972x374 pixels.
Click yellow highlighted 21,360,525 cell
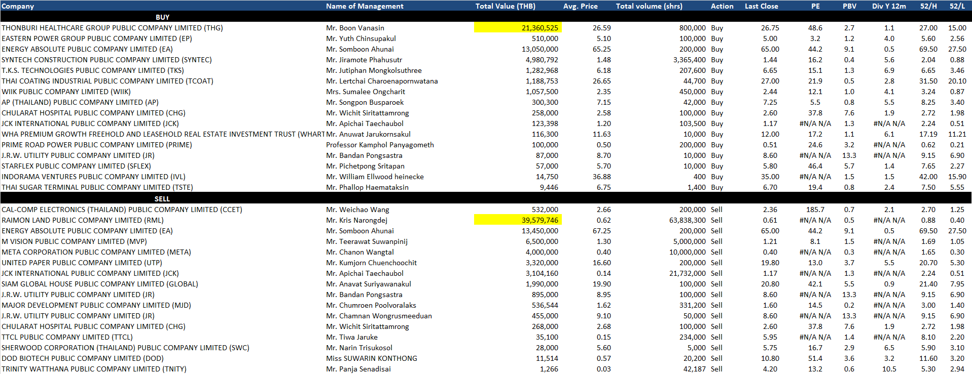pyautogui.click(x=518, y=28)
